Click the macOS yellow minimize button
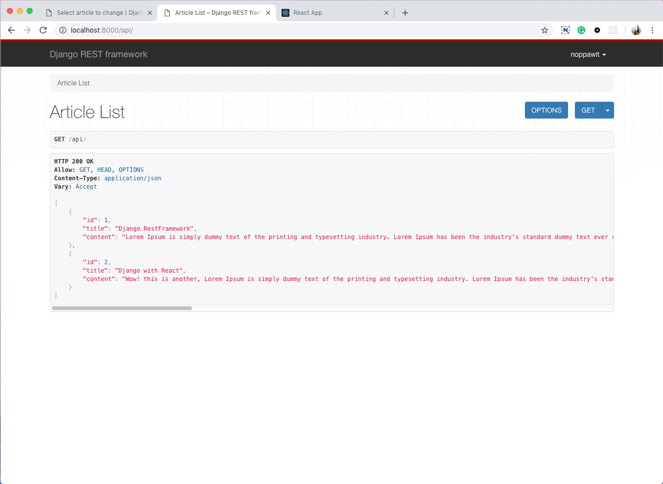 click(20, 11)
